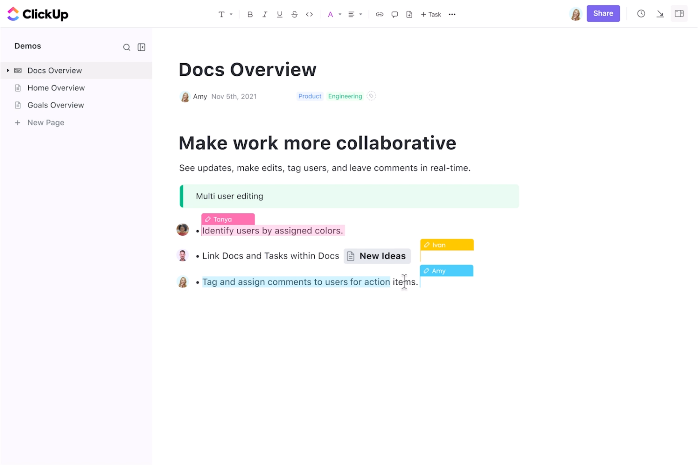The width and height of the screenshot is (698, 465).
Task: Collapse the sidebar with the panel icon
Action: tap(141, 47)
